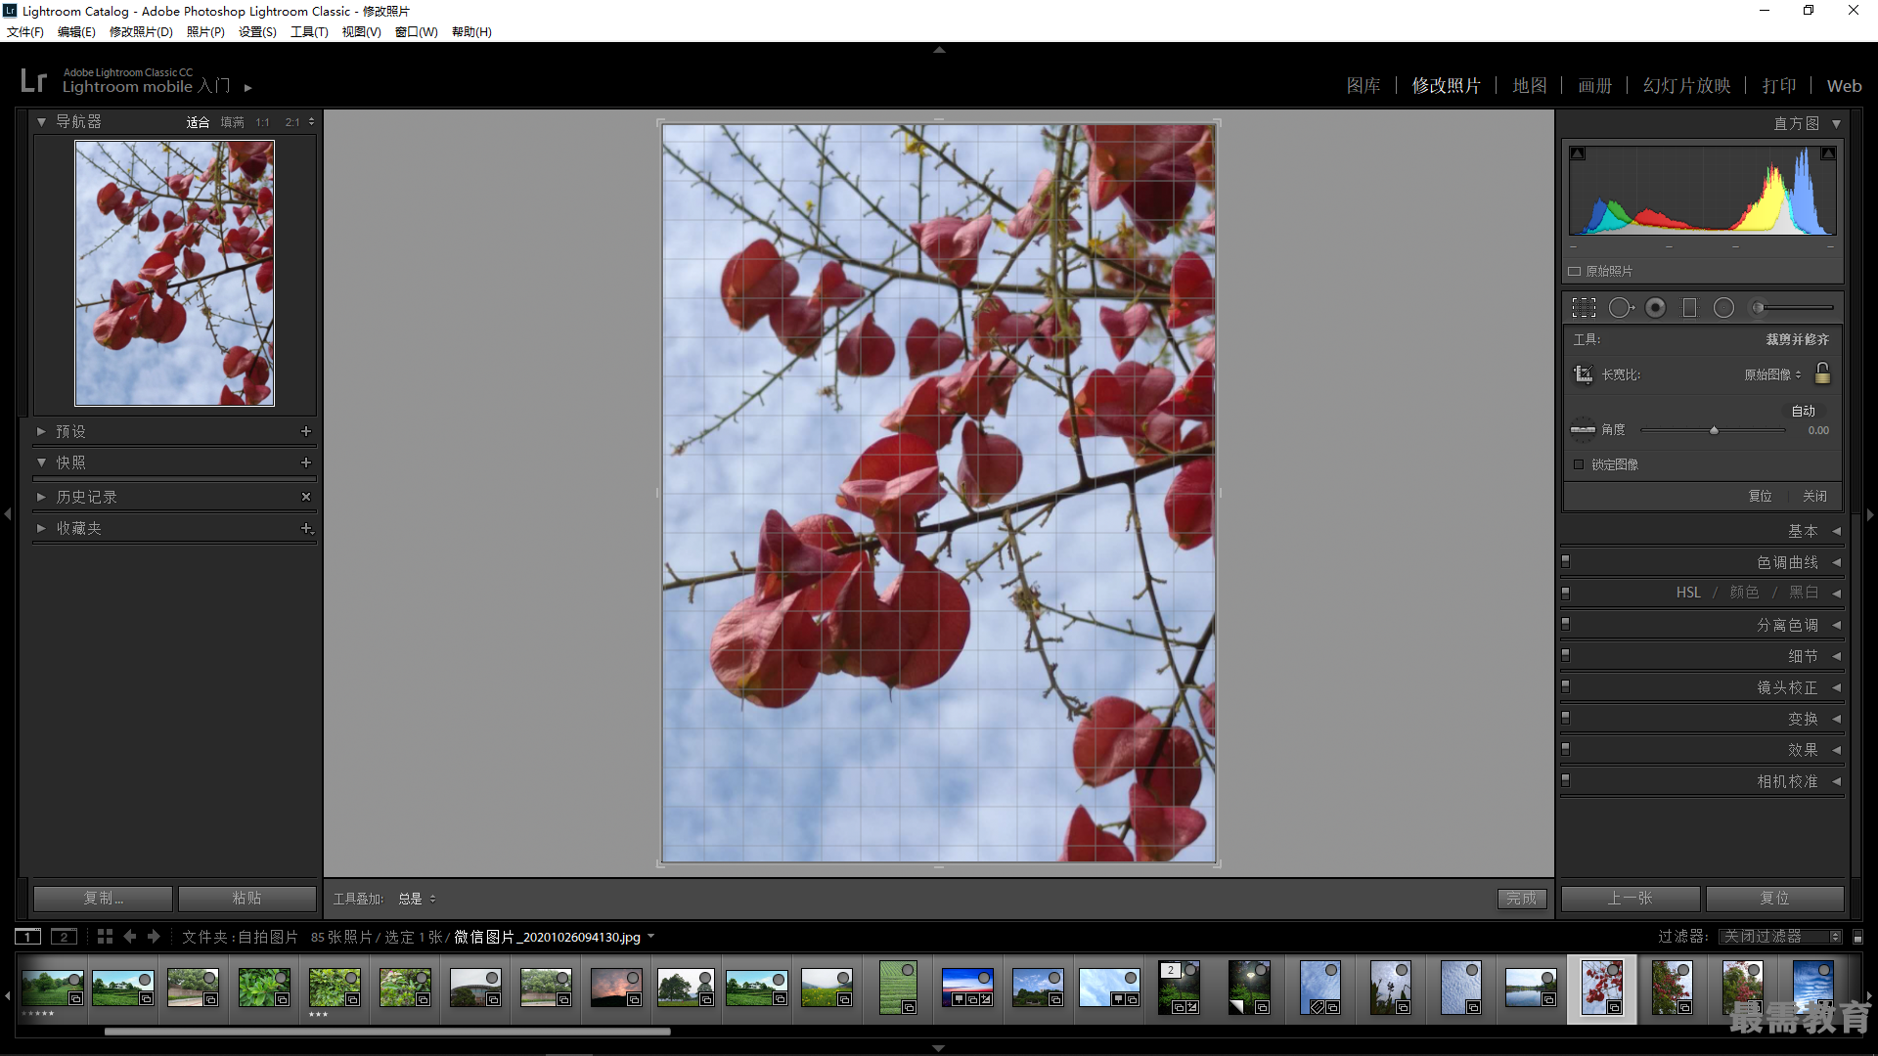1878x1056 pixels.
Task: Toggle the 镜头校正 panel switch
Action: pos(1566,686)
